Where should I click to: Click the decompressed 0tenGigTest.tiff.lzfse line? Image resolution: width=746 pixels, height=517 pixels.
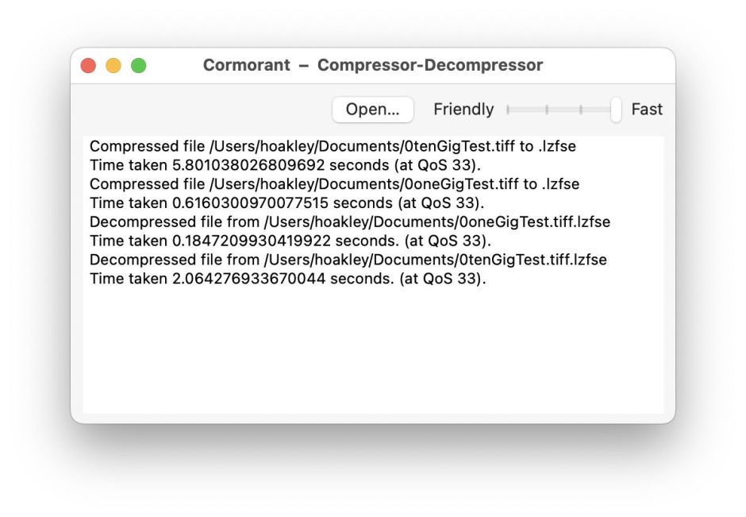348,260
